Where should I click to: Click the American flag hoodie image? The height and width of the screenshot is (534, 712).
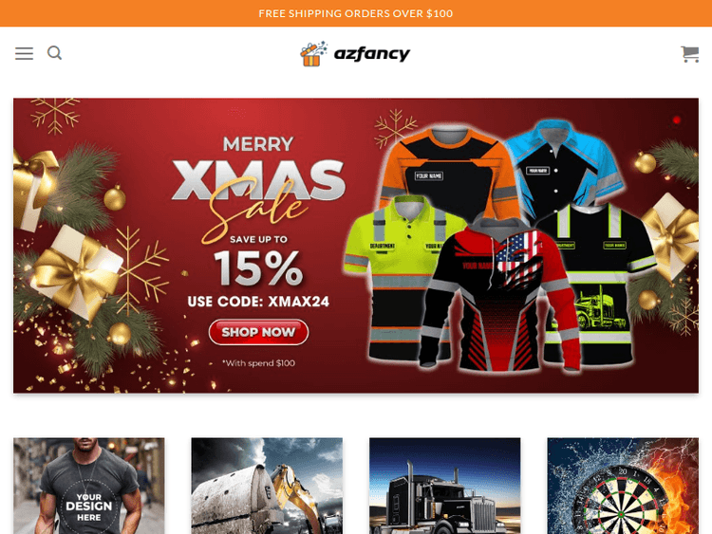[x=497, y=295]
